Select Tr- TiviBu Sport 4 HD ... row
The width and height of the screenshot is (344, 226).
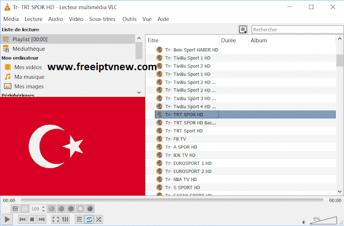241,107
